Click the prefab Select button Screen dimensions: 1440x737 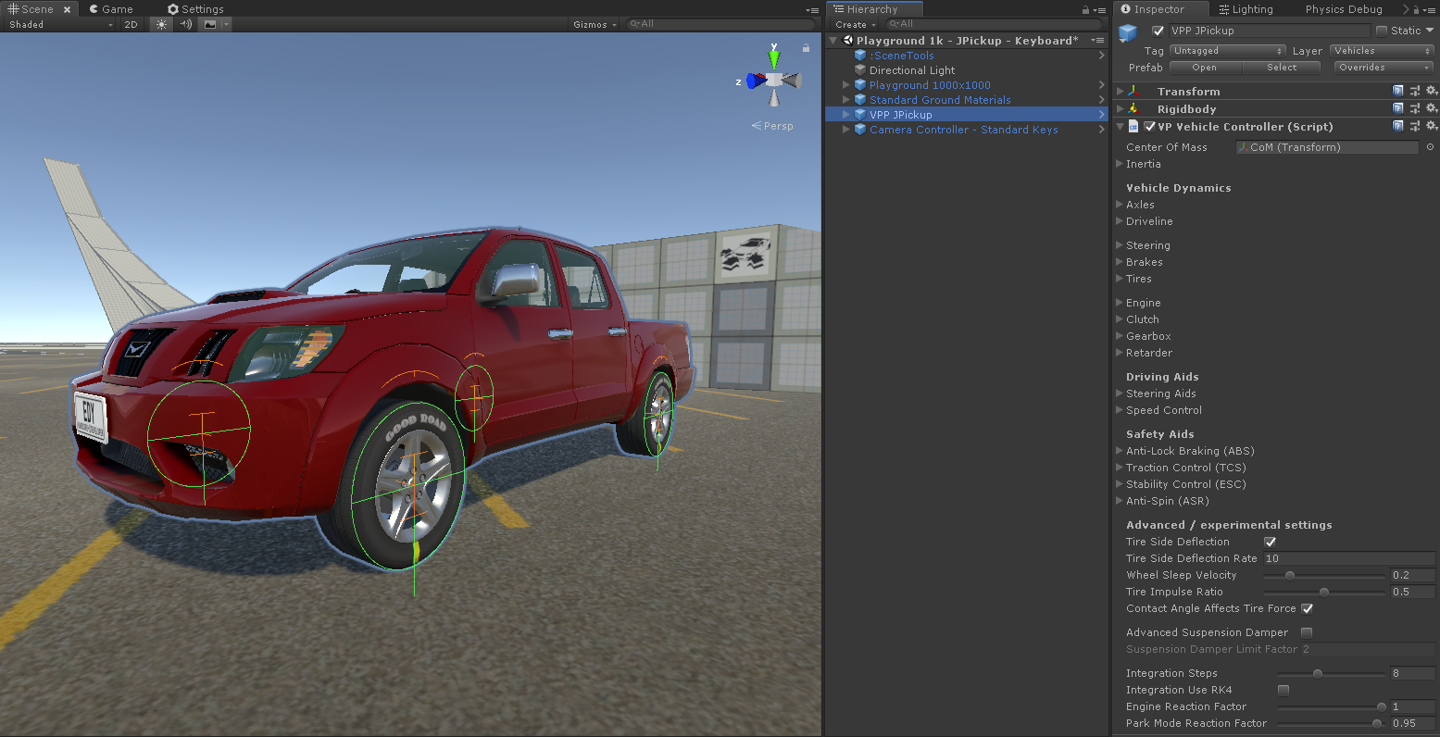(1282, 67)
